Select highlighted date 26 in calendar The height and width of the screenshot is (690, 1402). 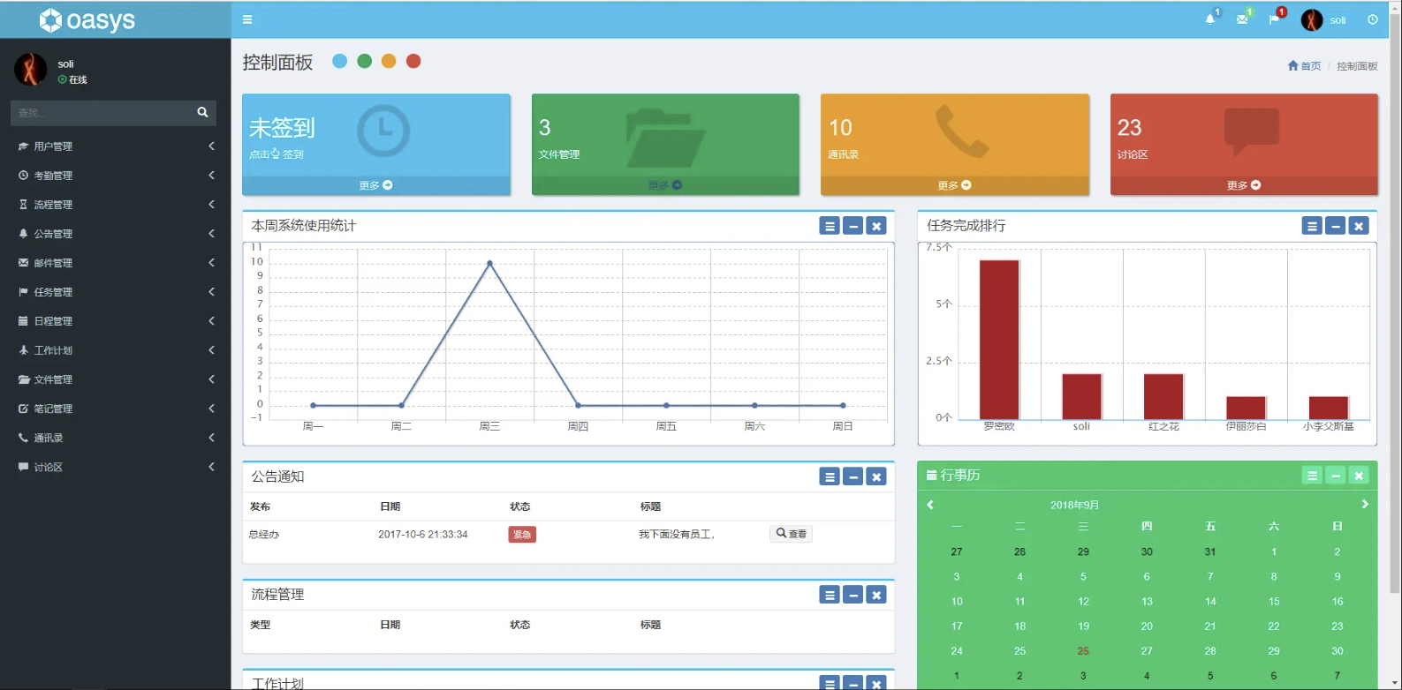click(1083, 651)
